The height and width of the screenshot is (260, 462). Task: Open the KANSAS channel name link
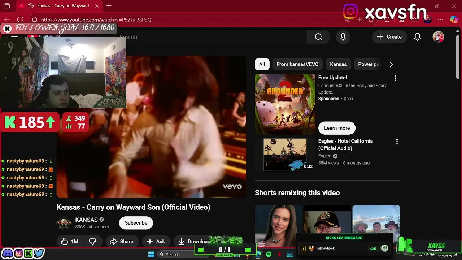click(86, 220)
